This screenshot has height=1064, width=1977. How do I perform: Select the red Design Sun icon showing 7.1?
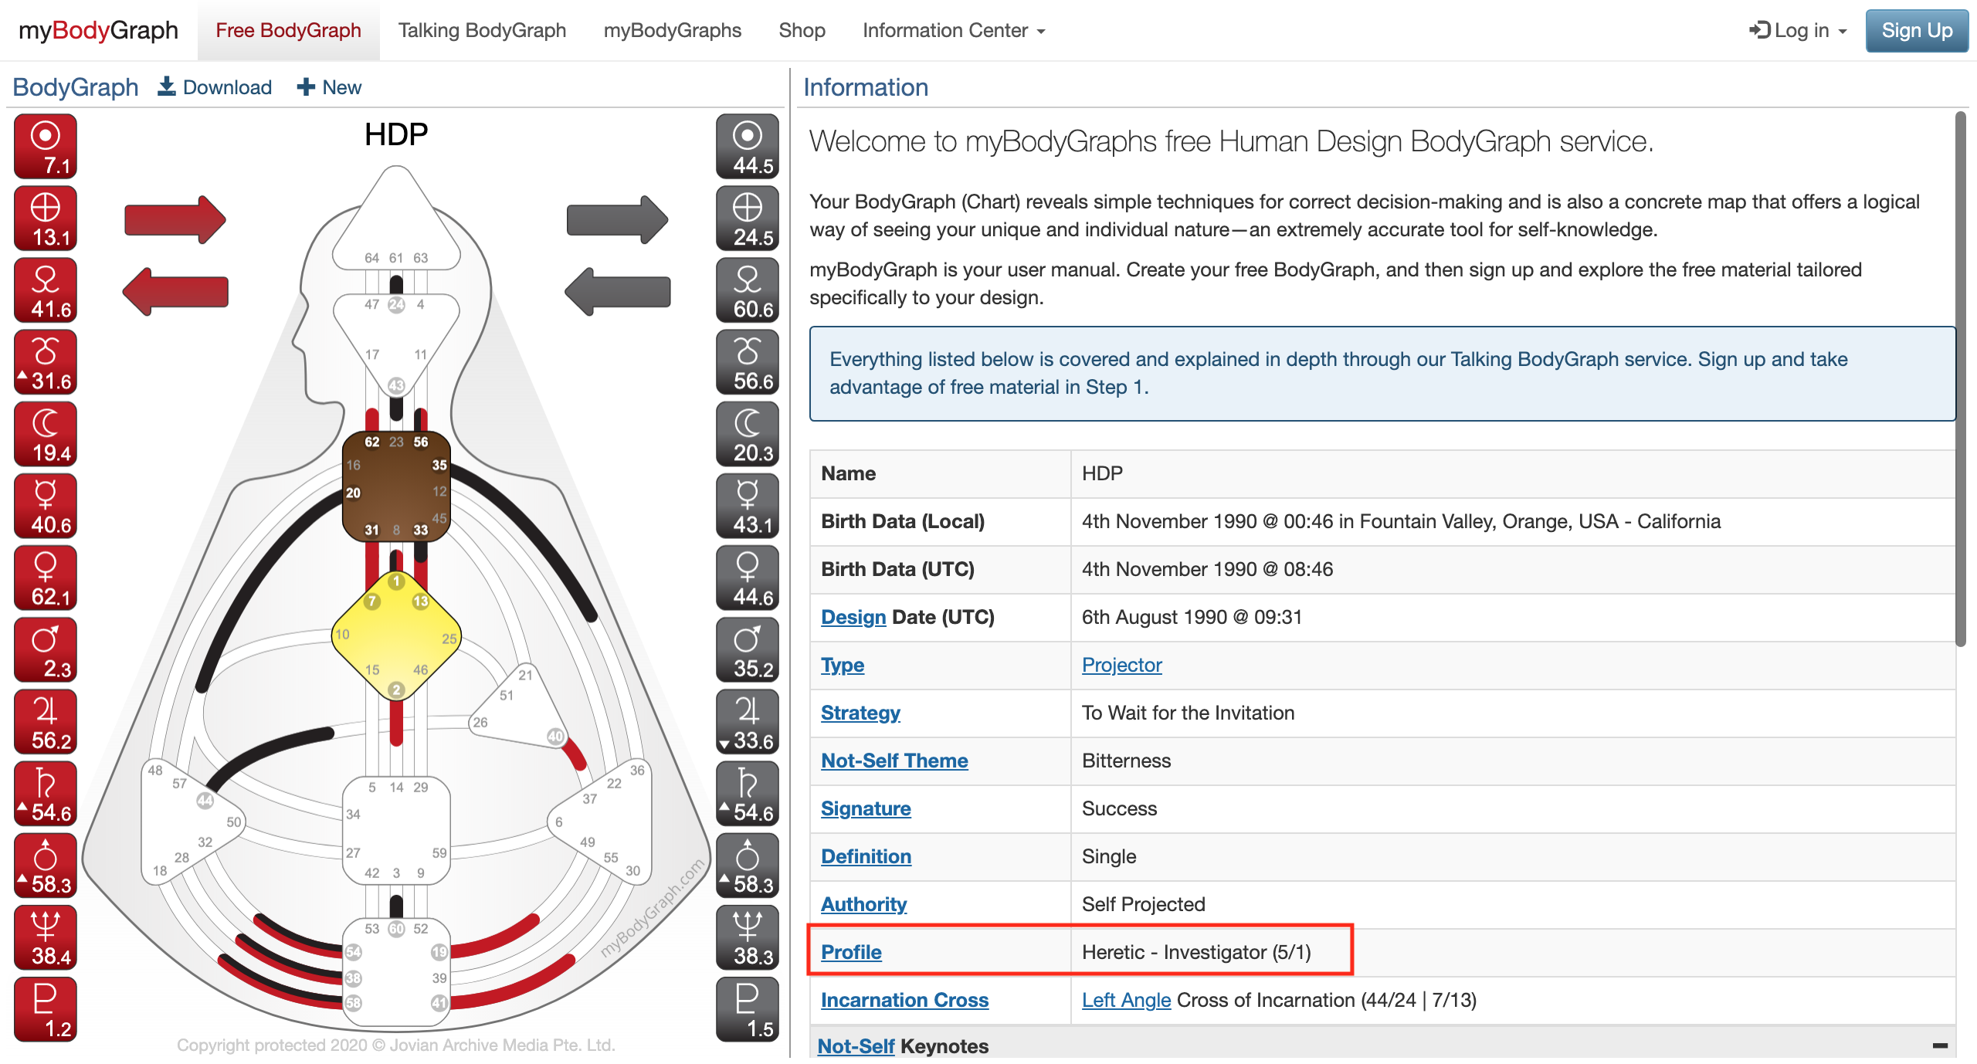[44, 145]
